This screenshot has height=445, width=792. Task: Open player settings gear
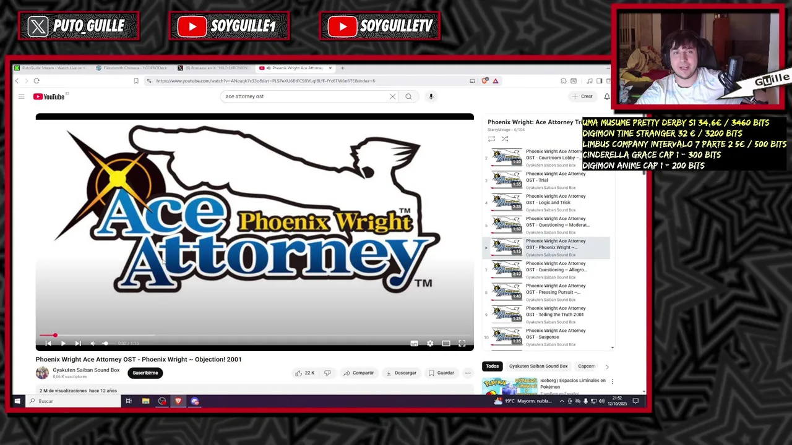point(430,343)
